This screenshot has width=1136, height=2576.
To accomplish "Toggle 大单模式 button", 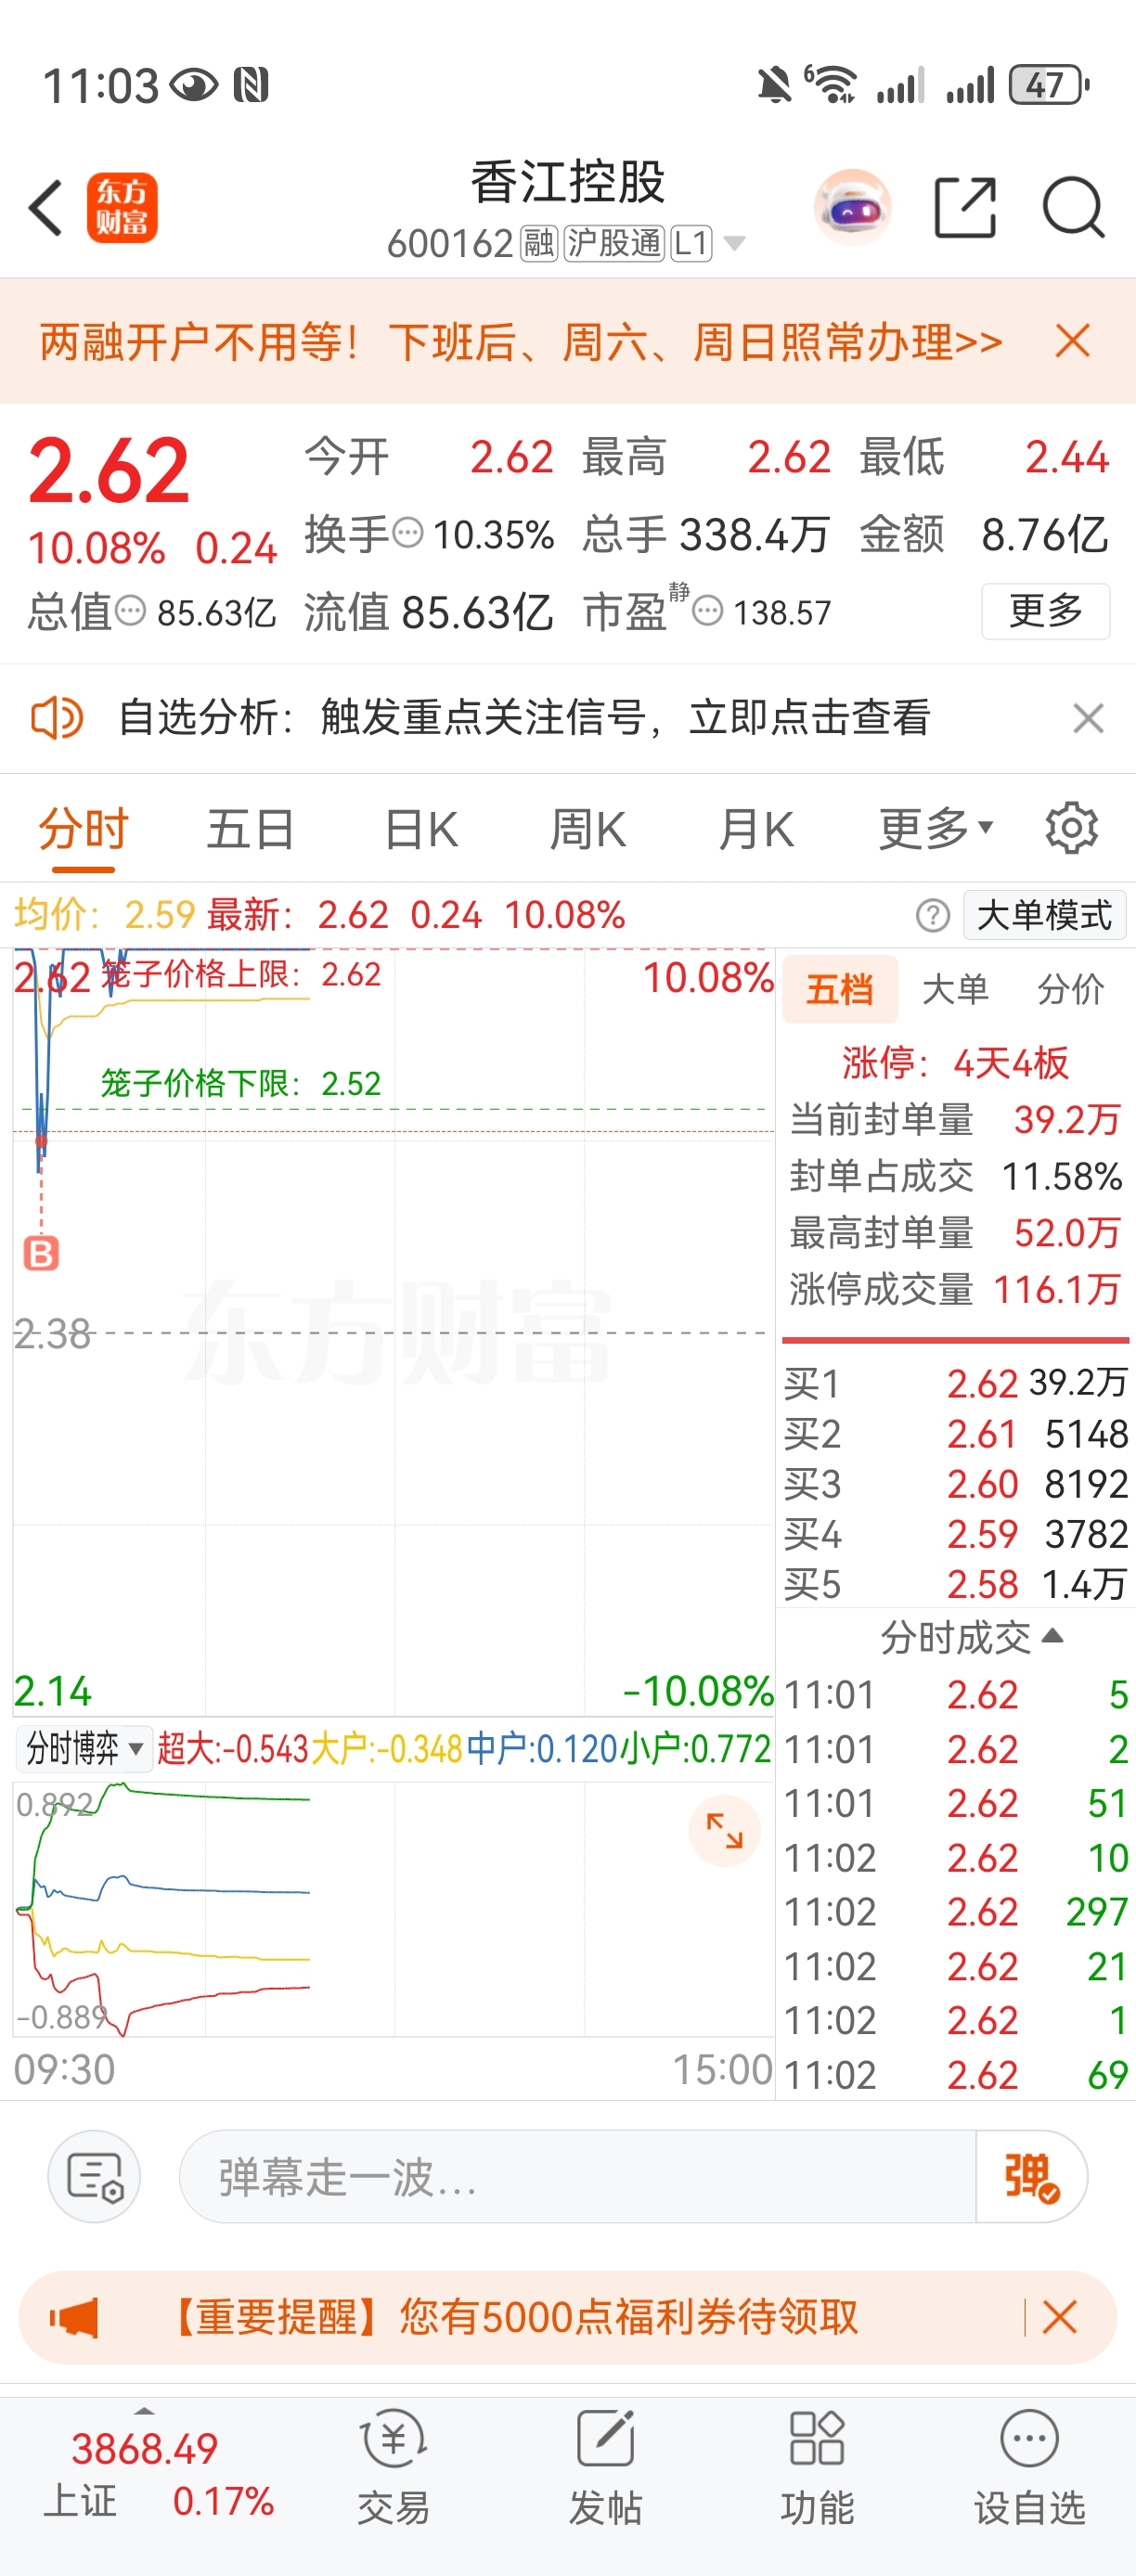I will click(1044, 915).
